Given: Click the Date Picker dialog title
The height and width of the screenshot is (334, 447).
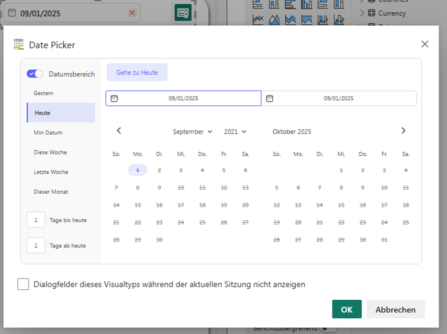Looking at the screenshot, I should pos(52,45).
